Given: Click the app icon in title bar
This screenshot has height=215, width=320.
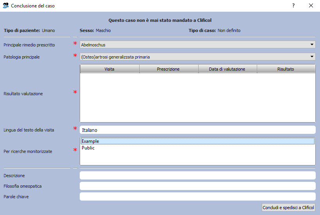Looking at the screenshot, I should point(5,5).
